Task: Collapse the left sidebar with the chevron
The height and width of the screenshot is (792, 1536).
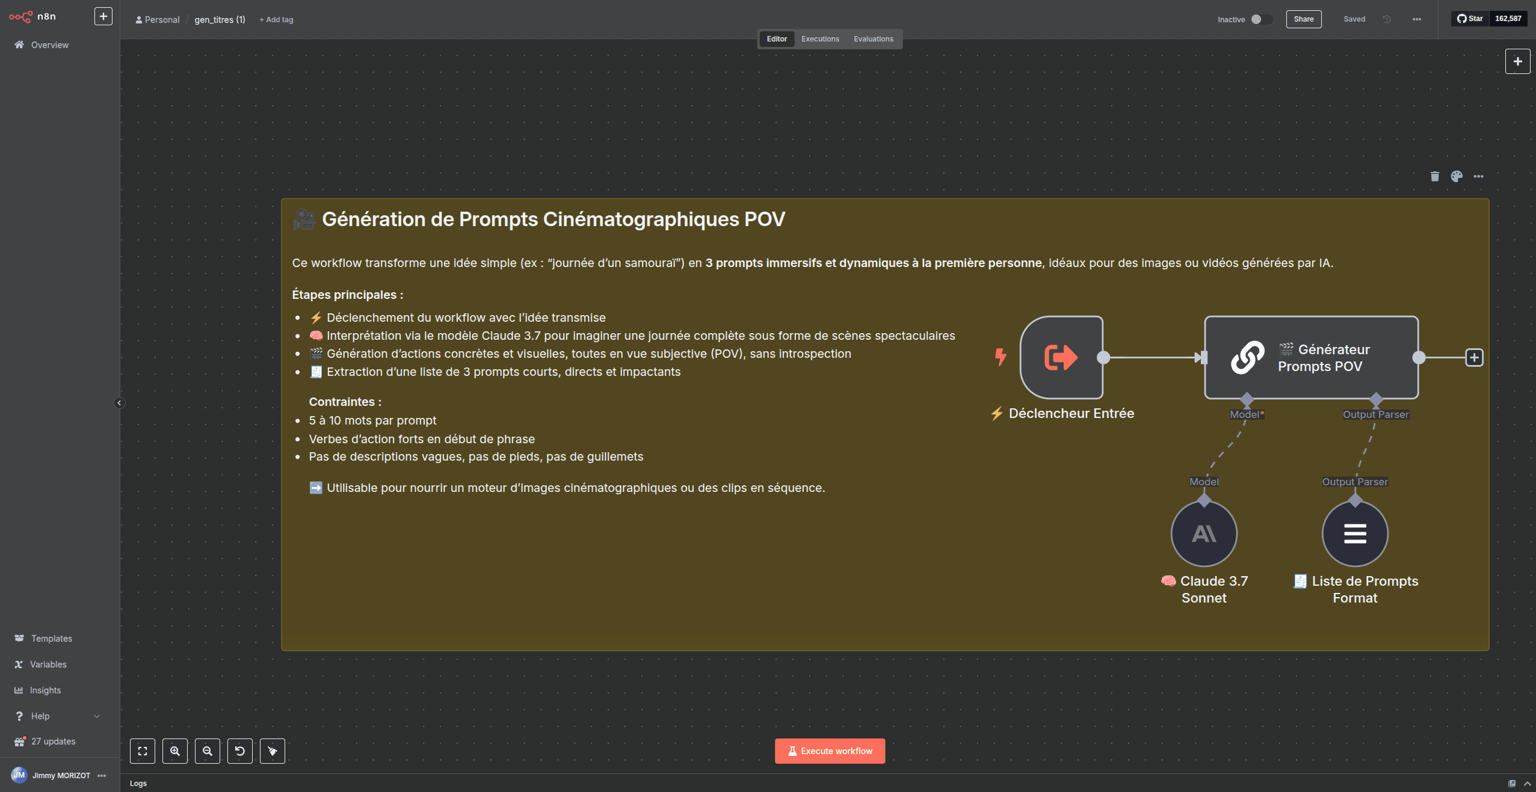Action: pos(120,403)
